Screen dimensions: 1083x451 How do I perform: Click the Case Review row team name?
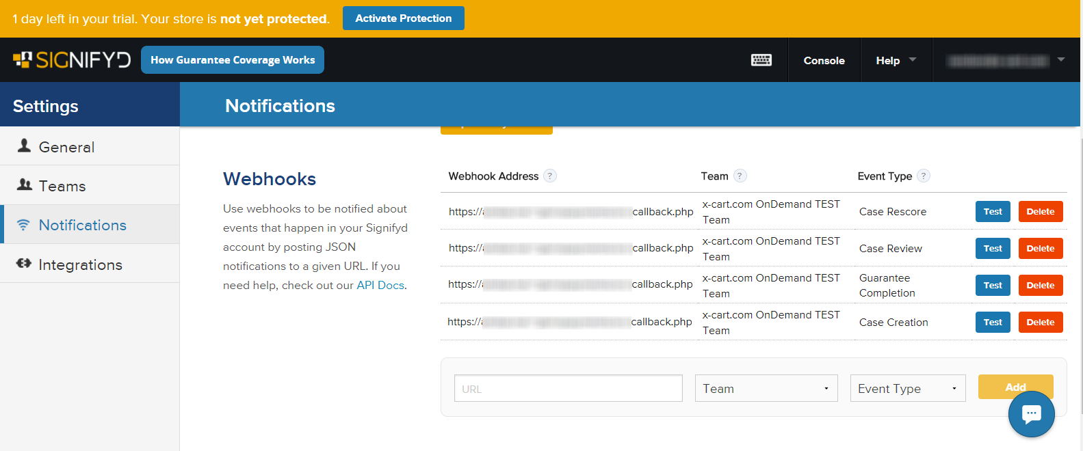(x=771, y=249)
